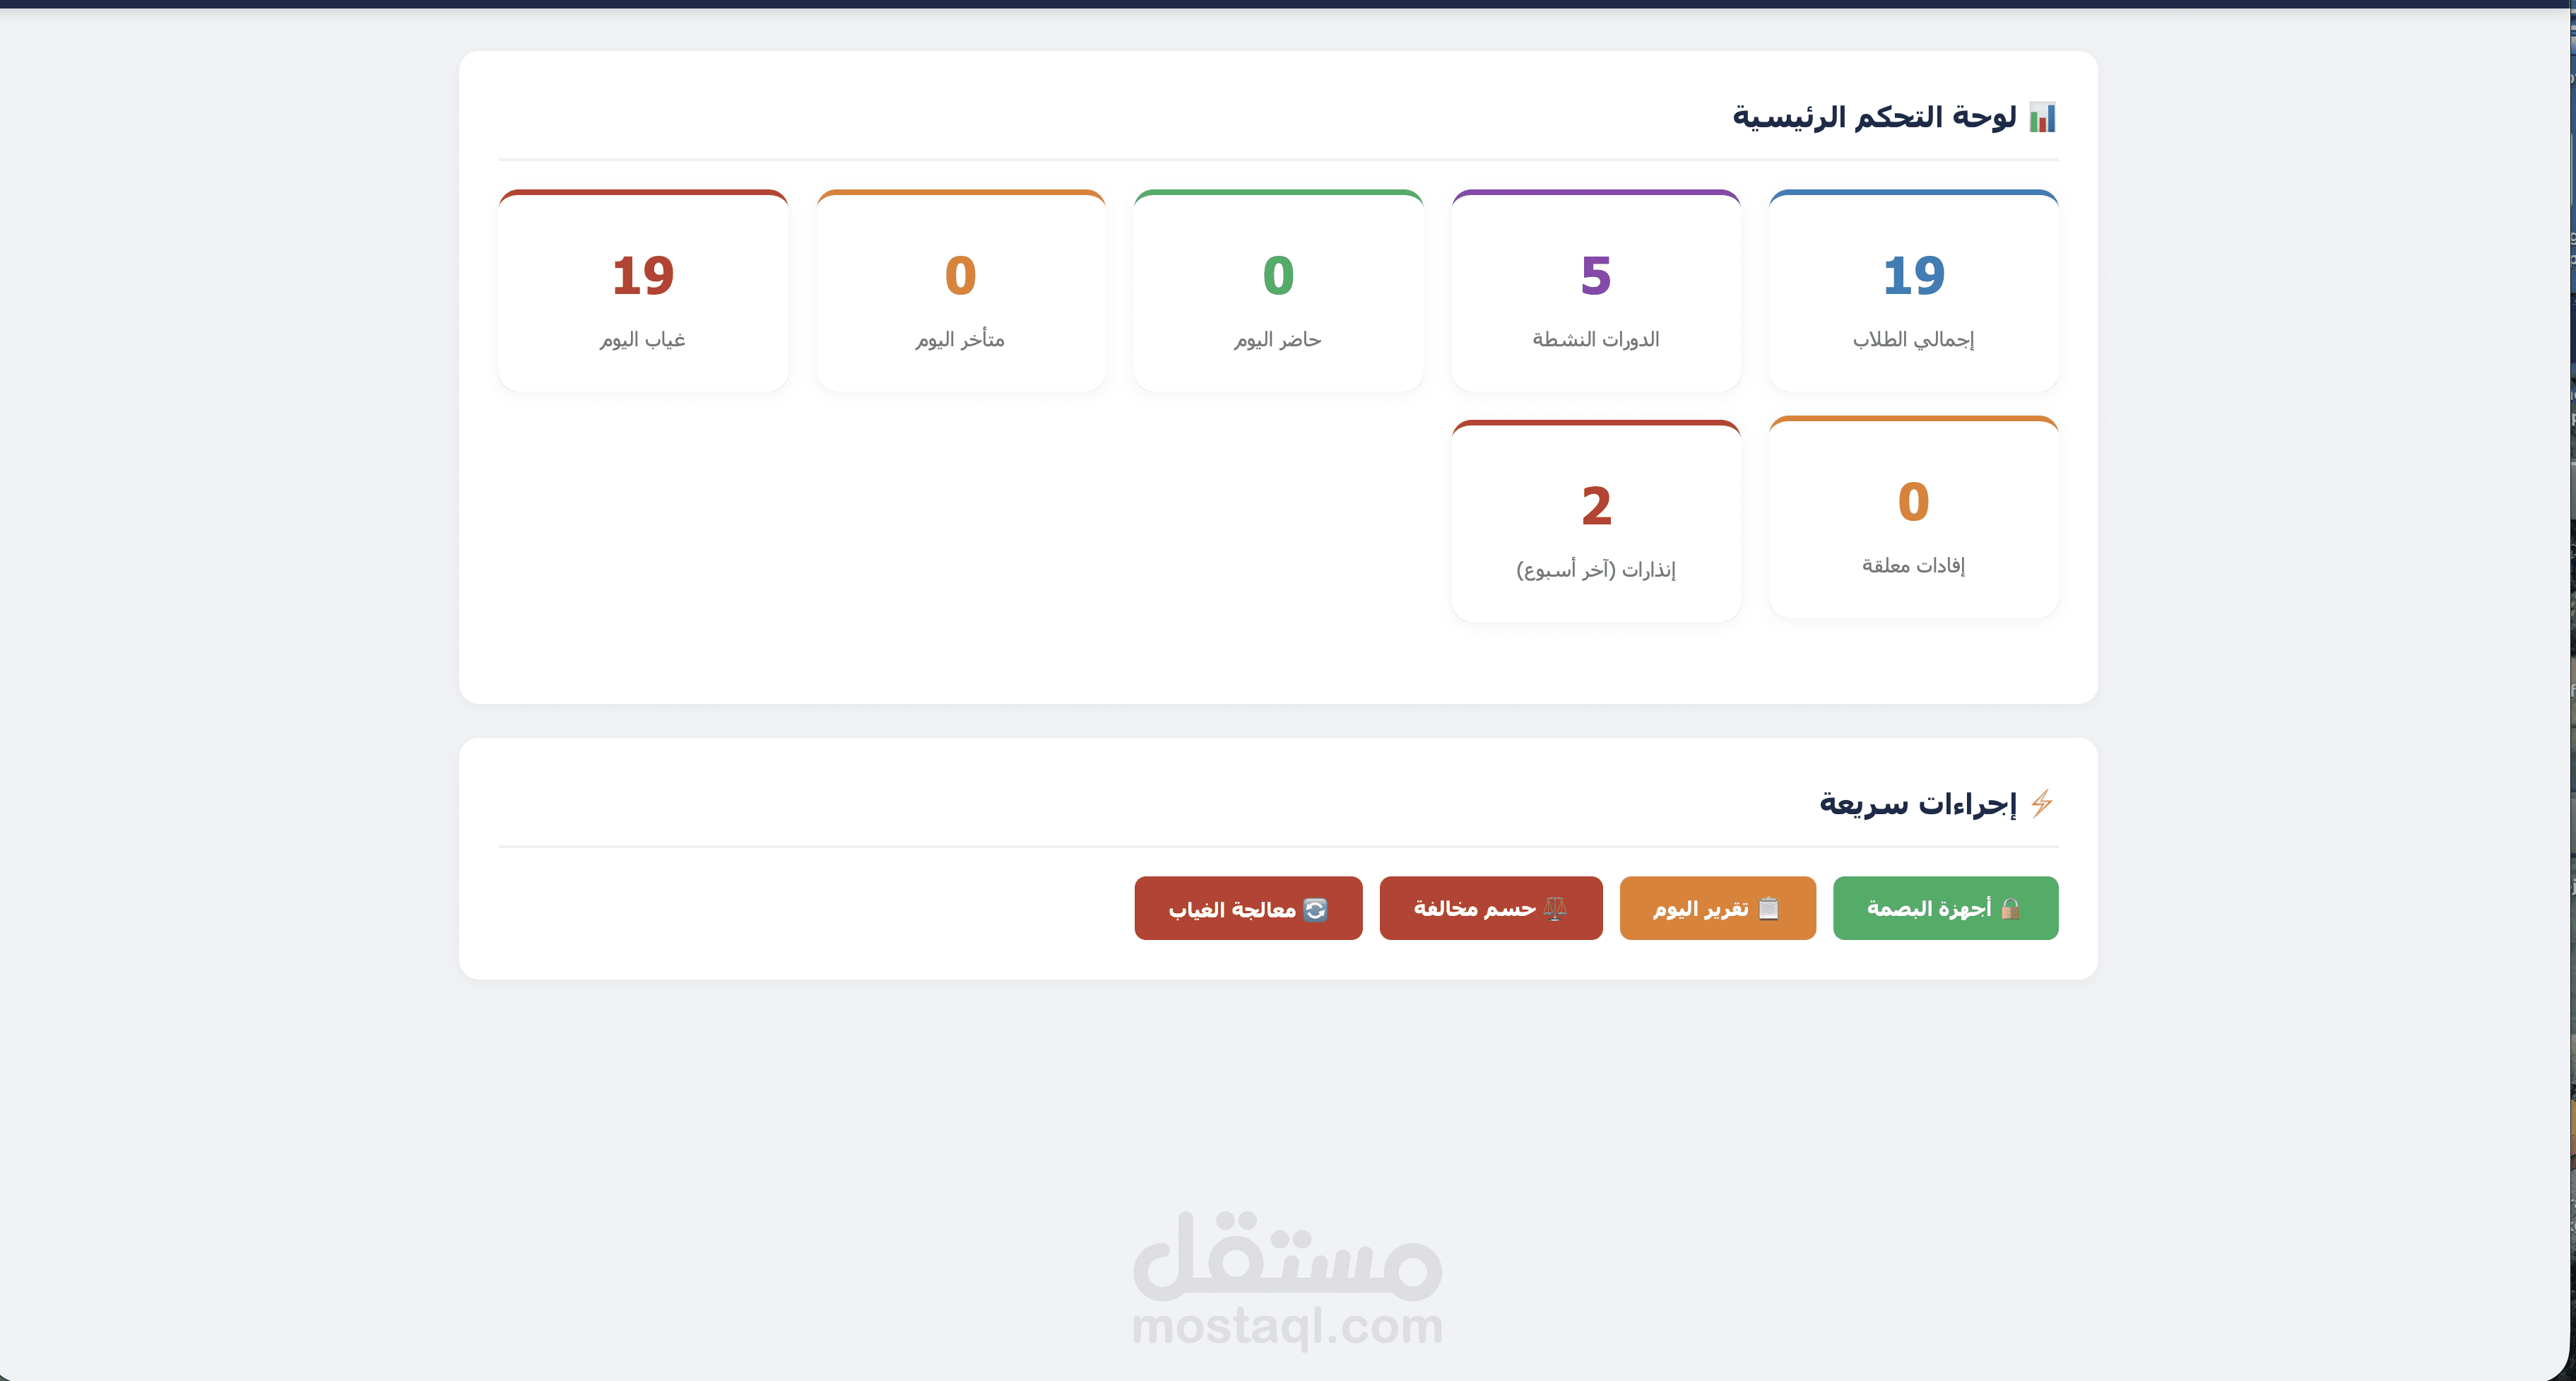
Task: Open the إجمالي الطلاب total students card
Action: (x=1913, y=291)
